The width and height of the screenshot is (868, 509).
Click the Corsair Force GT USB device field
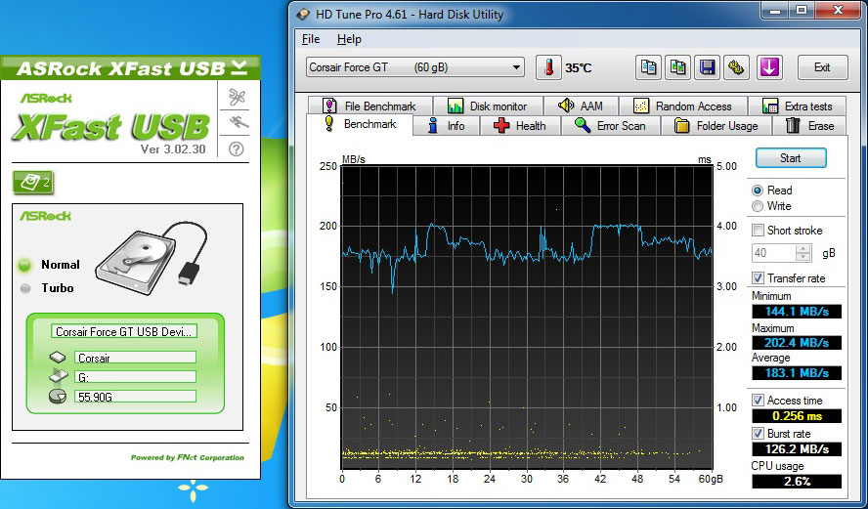coord(124,332)
